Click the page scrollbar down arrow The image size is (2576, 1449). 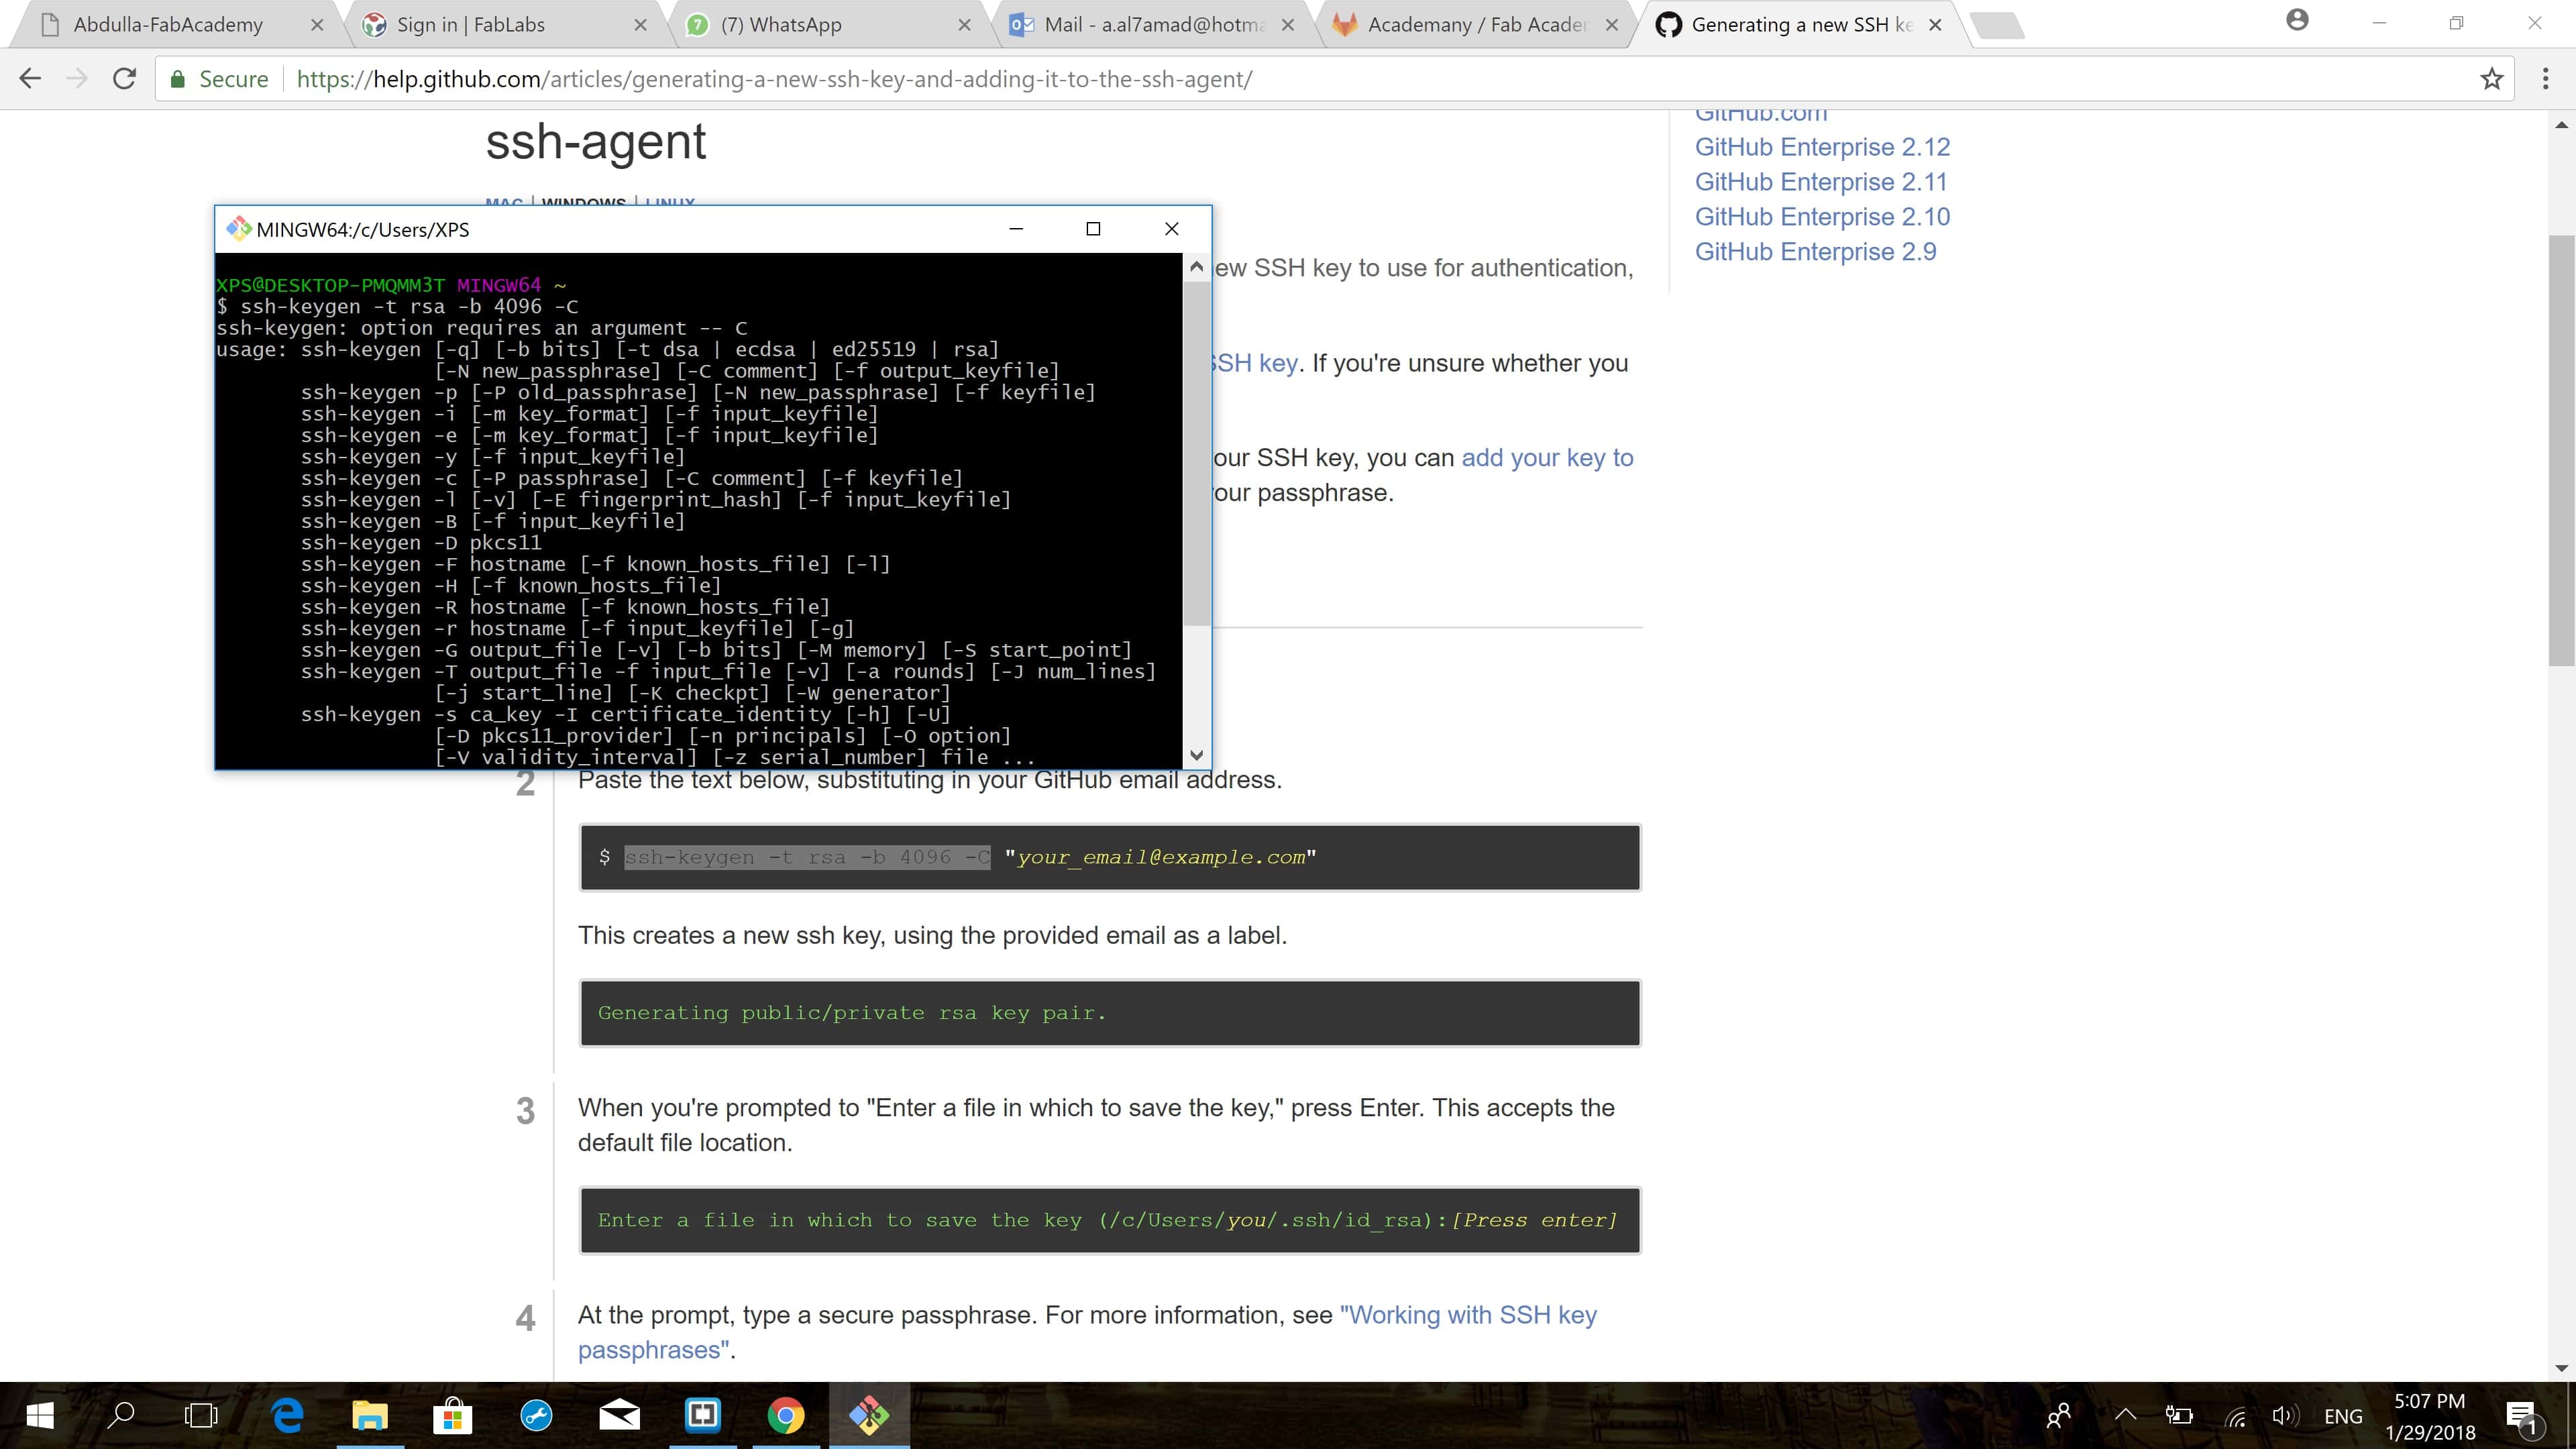(2561, 1368)
